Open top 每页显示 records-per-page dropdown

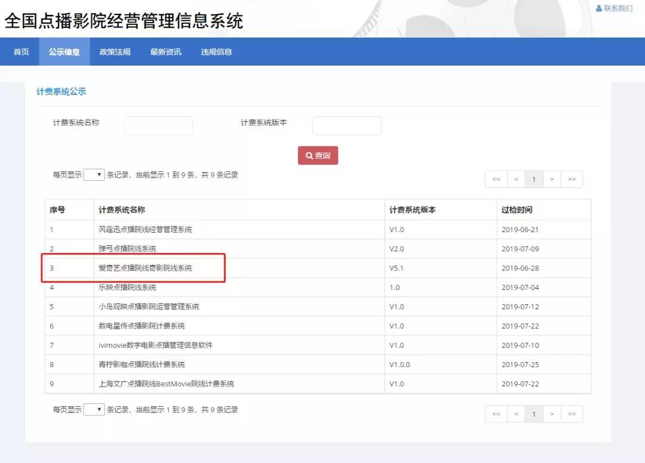(x=94, y=175)
